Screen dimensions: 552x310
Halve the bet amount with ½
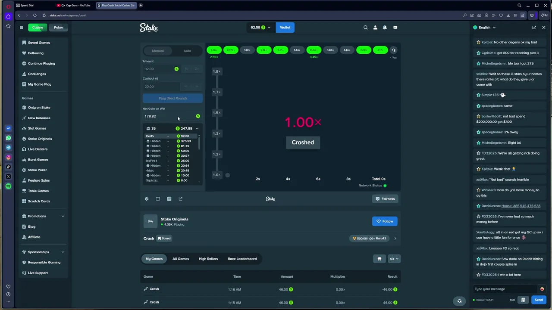pyautogui.click(x=186, y=69)
